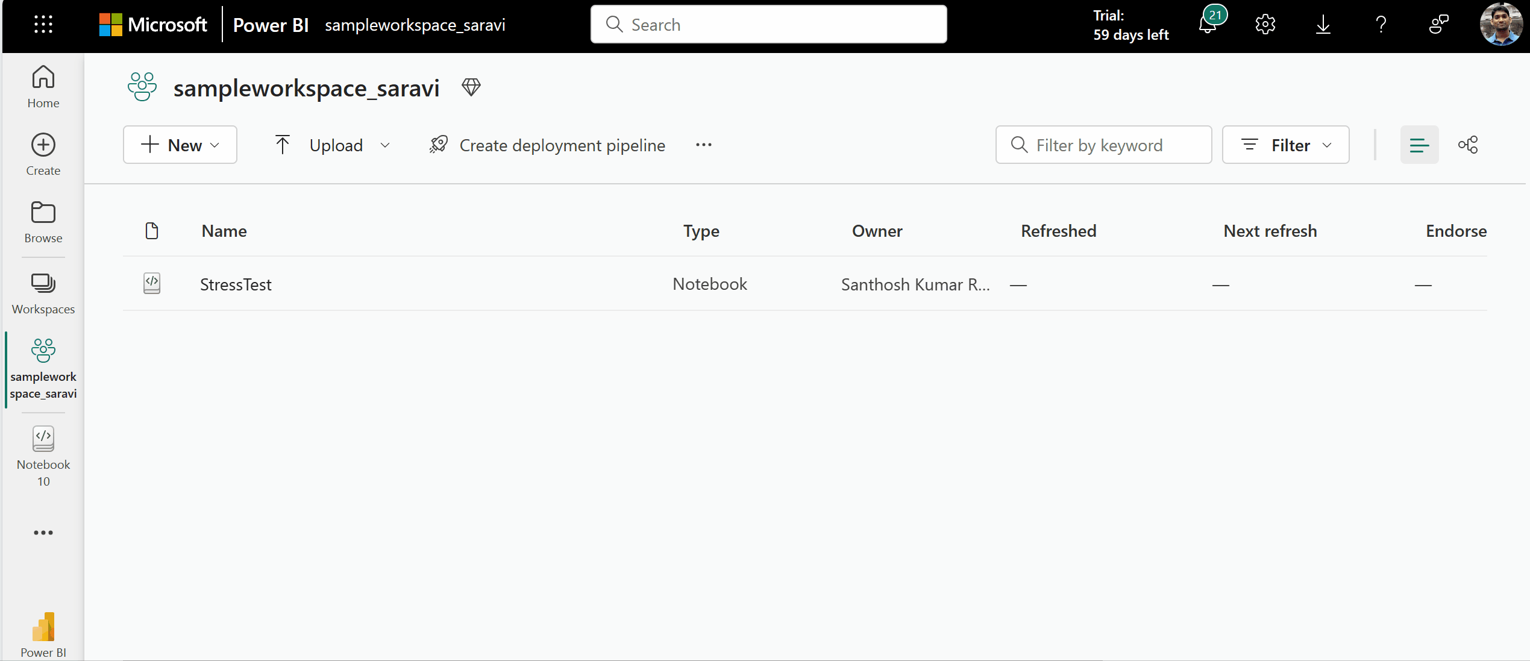Image resolution: width=1530 pixels, height=661 pixels.
Task: Click the Power BI icon in the taskbar
Action: [x=43, y=626]
